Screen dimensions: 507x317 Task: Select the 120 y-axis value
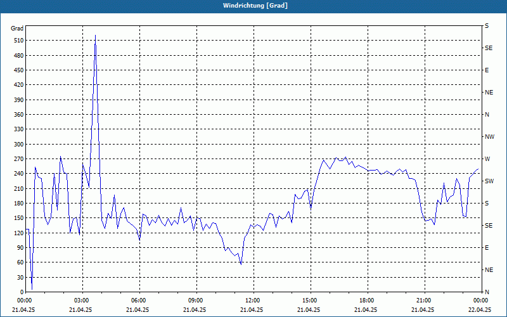pyautogui.click(x=19, y=233)
